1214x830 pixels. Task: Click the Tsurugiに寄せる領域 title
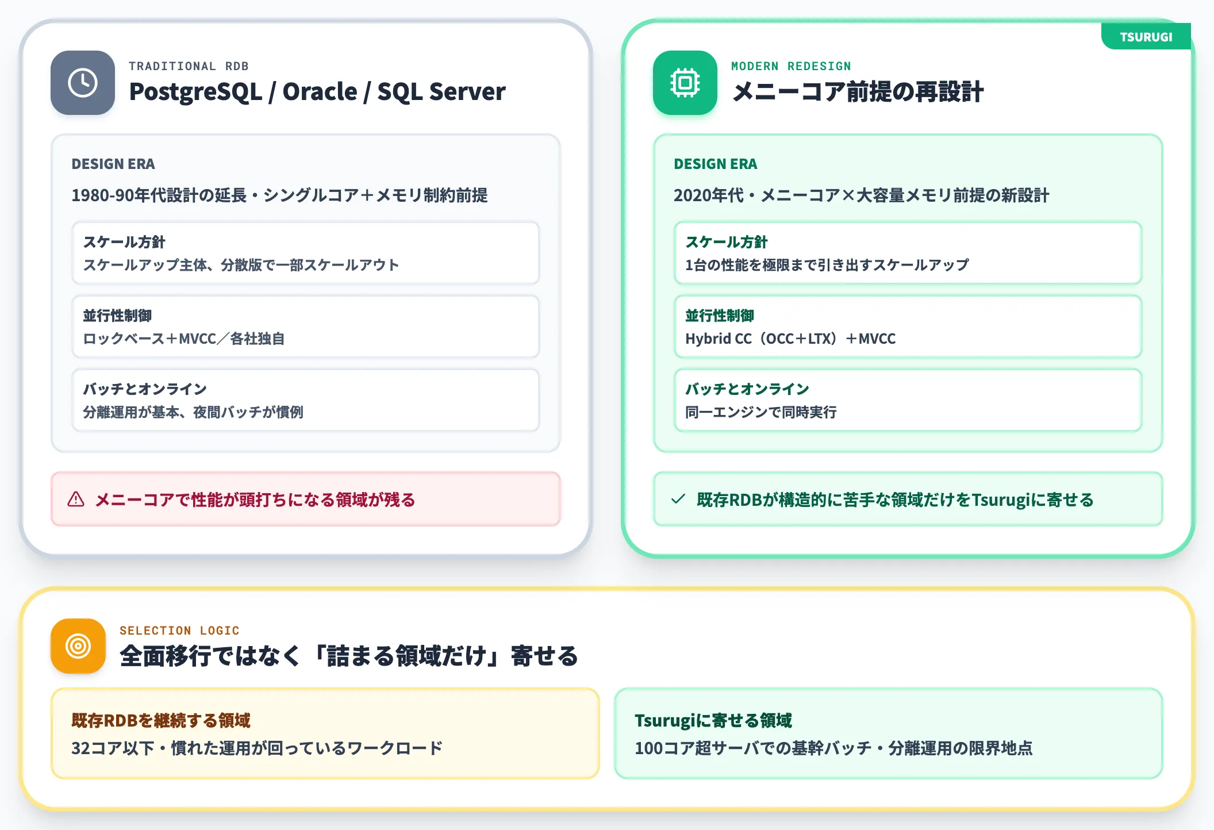(x=713, y=720)
